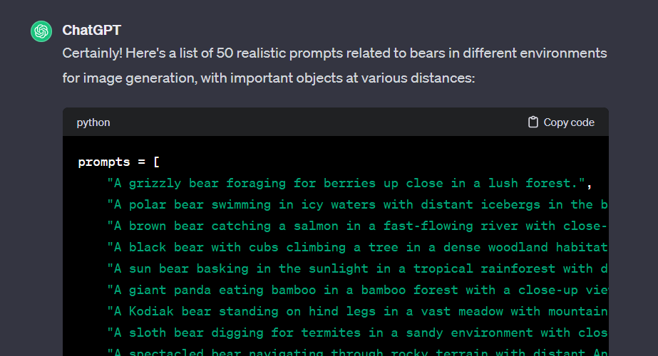
Task: Click the 'prompts = [' code line
Action: pos(119,162)
